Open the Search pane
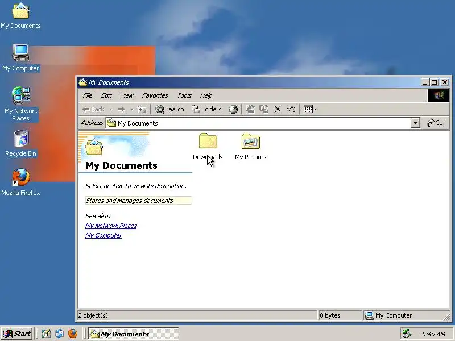 click(x=169, y=109)
